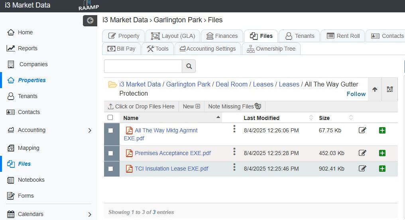Go up one folder level arrow
405x220 pixels.
pyautogui.click(x=375, y=90)
